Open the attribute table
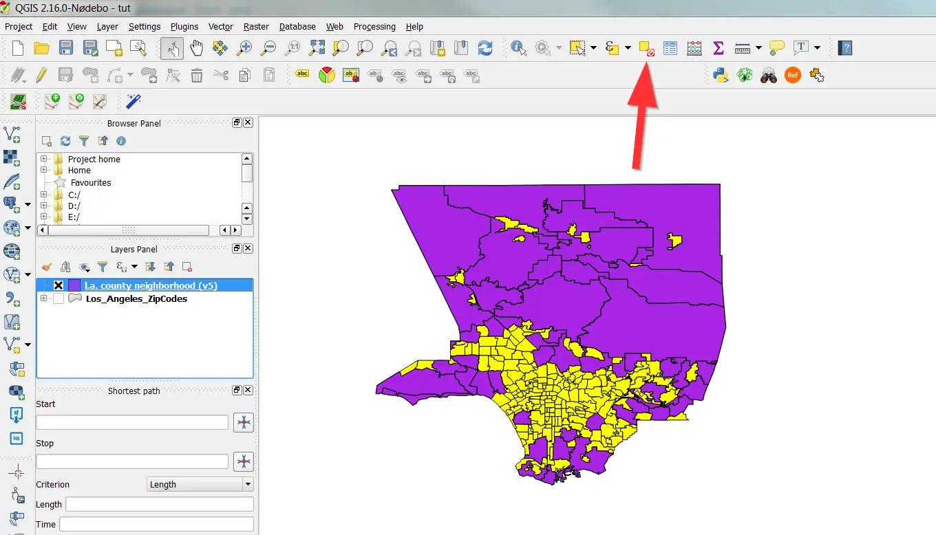 coord(670,48)
